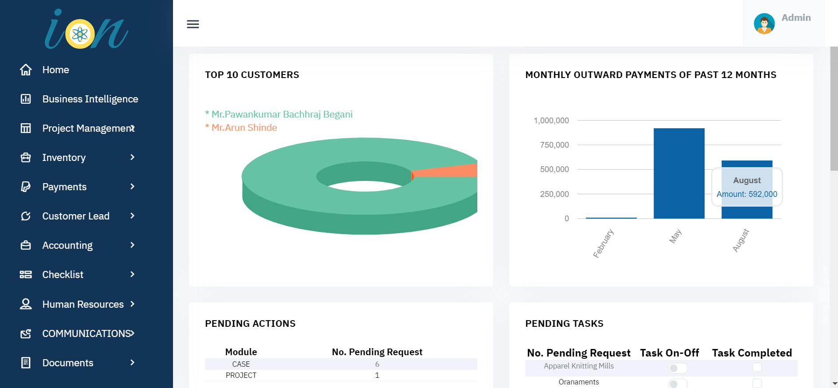Click the Human Resources person icon
Screen dimensions: 838x388
(26, 304)
